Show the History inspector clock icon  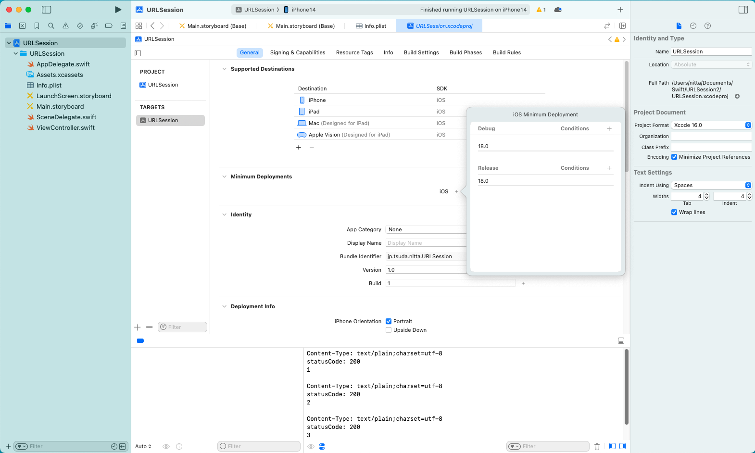pyautogui.click(x=693, y=26)
